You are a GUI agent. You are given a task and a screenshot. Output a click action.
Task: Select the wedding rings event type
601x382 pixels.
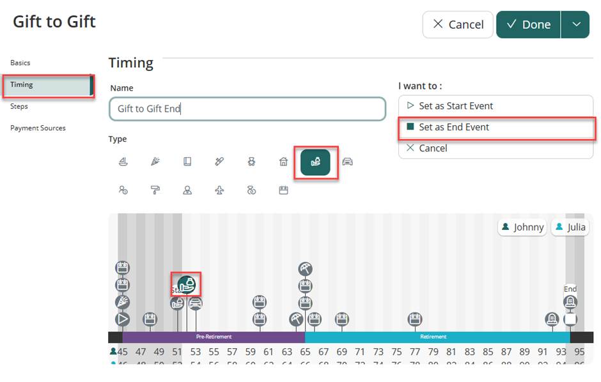[251, 190]
